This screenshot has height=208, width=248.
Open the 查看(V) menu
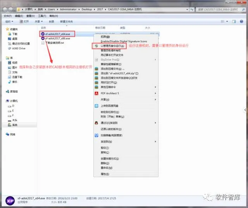[30, 16]
